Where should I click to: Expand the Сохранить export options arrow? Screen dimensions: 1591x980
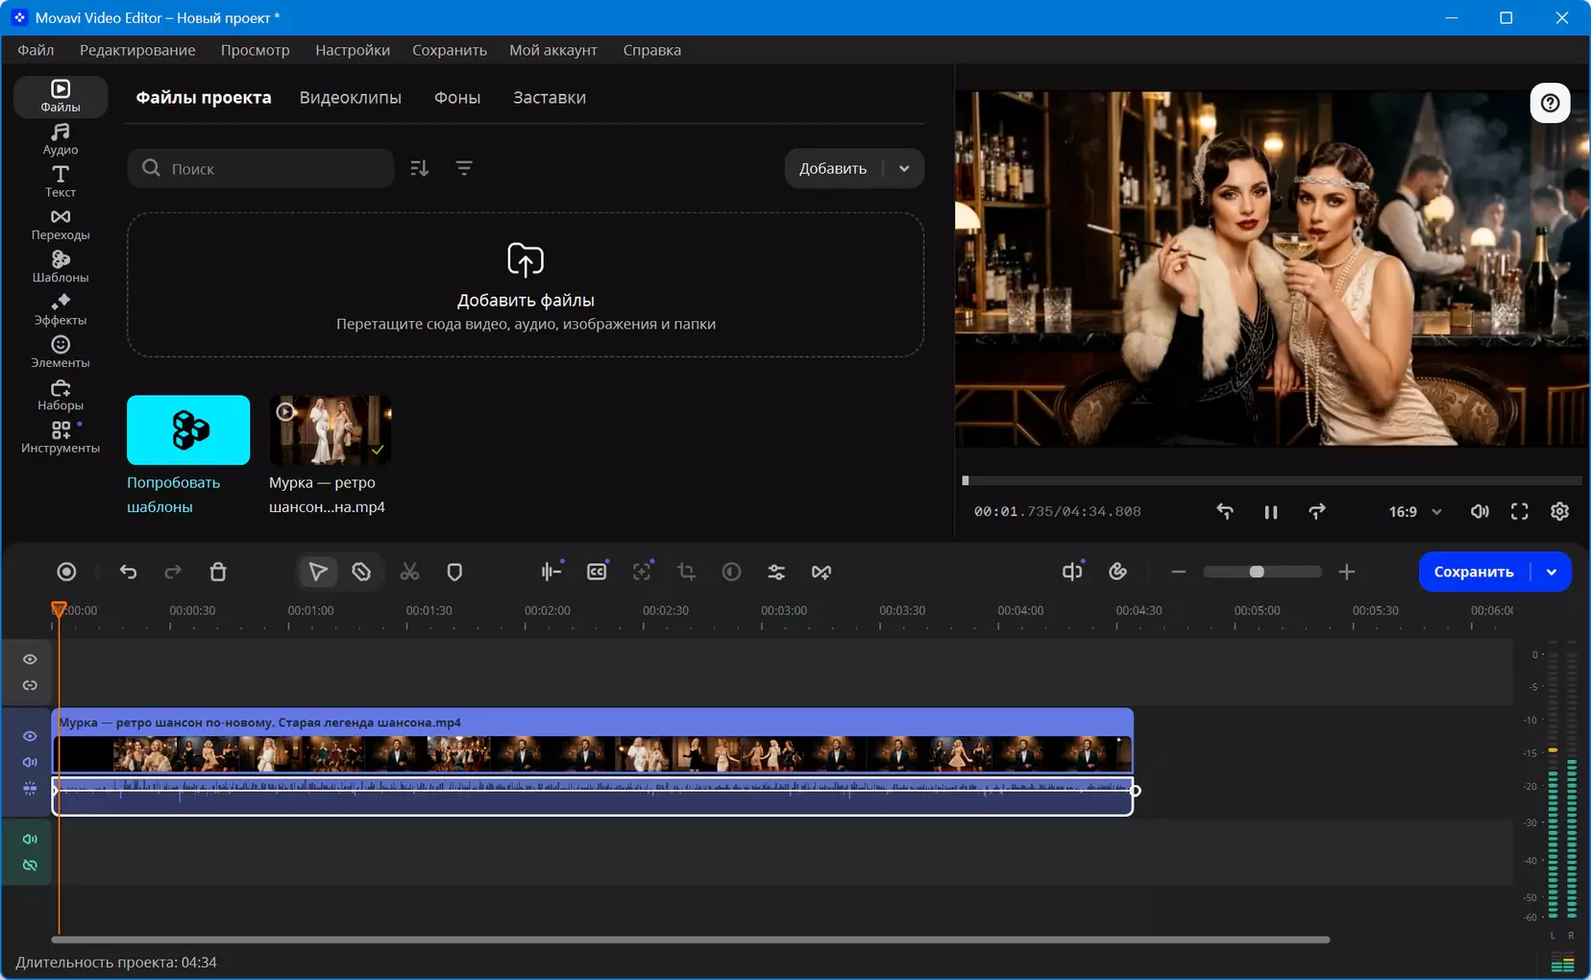[1552, 572]
